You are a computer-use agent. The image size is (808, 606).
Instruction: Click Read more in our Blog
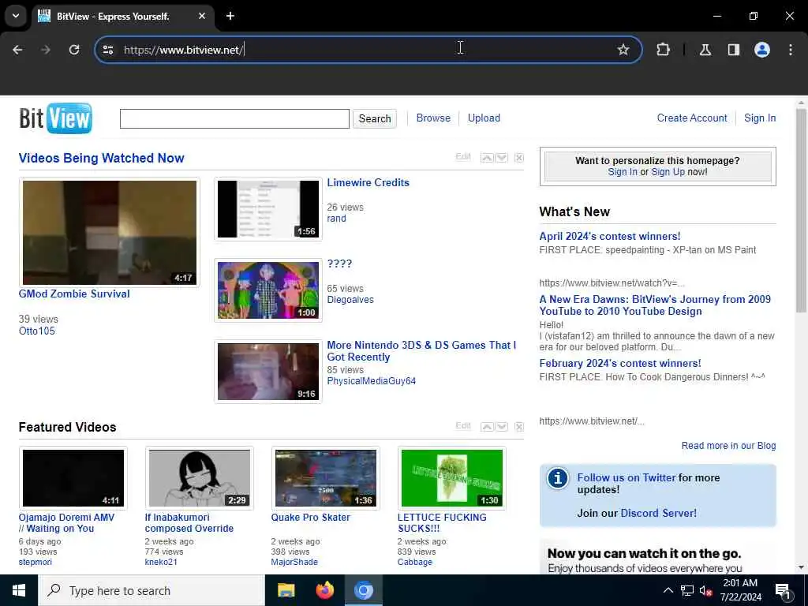click(x=728, y=446)
